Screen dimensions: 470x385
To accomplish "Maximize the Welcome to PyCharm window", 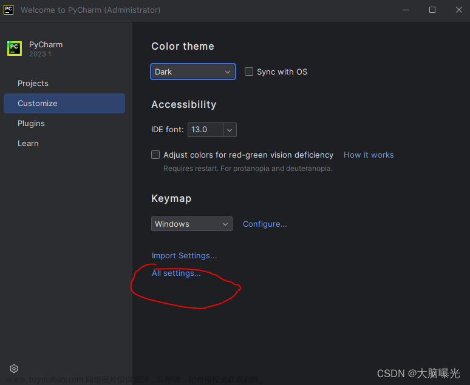I will pos(432,10).
